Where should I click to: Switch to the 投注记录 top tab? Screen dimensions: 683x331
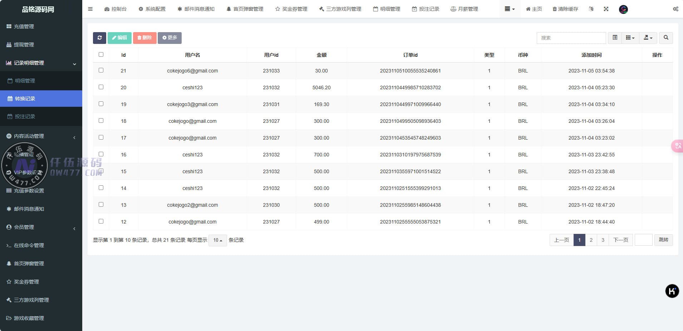(426, 9)
